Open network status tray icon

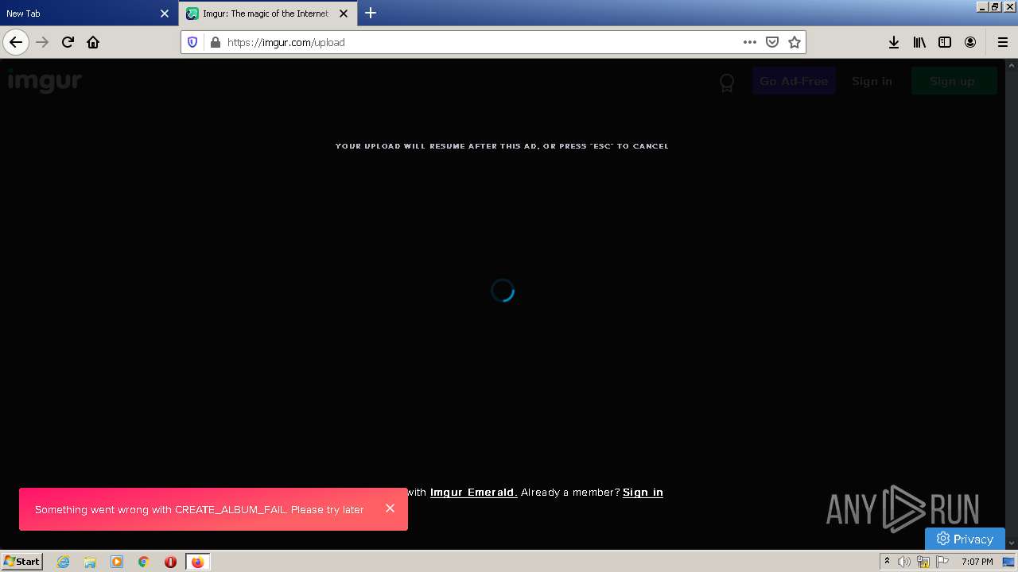[923, 562]
